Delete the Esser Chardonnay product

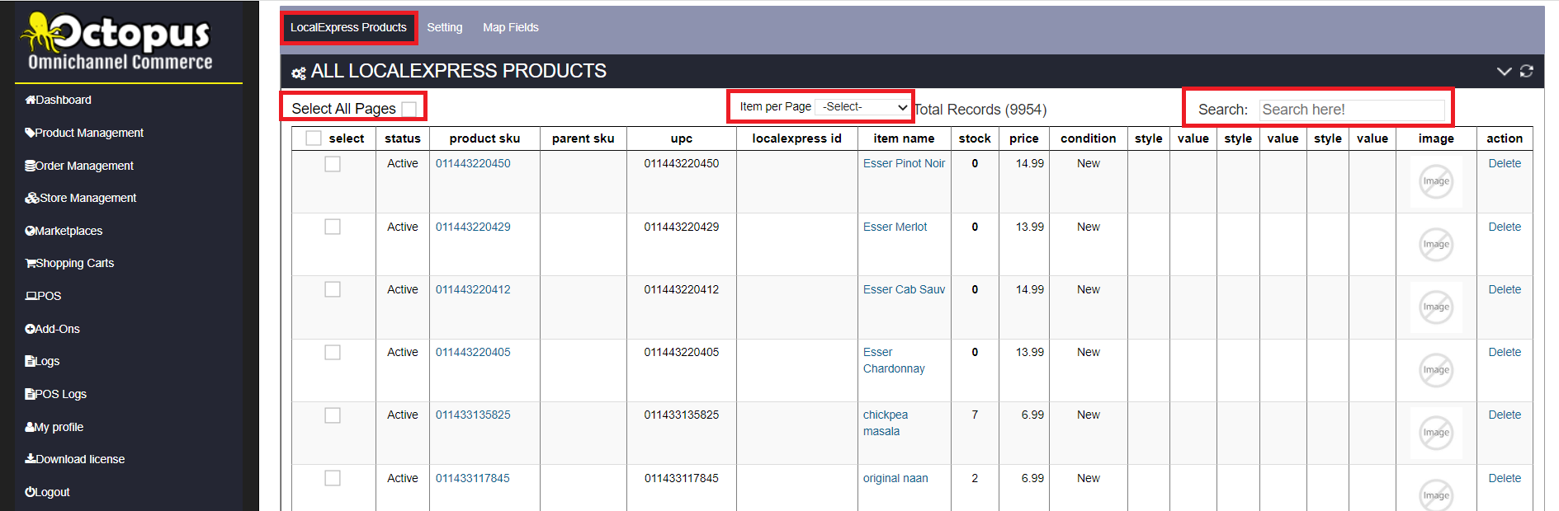pyautogui.click(x=1505, y=352)
